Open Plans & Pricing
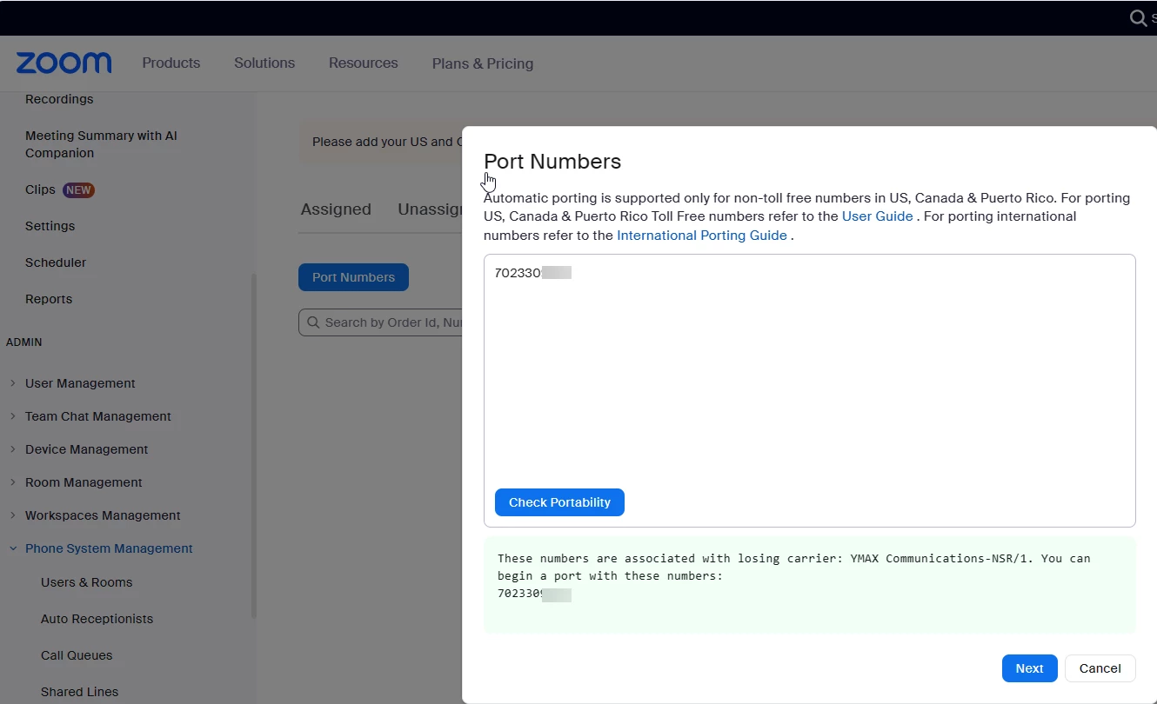The width and height of the screenshot is (1157, 704). click(483, 63)
